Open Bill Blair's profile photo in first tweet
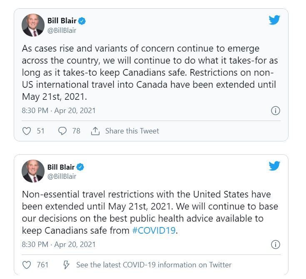The image size is (306, 279). [x=33, y=25]
